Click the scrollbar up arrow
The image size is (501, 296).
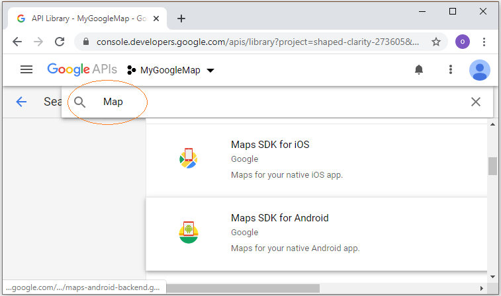point(492,124)
